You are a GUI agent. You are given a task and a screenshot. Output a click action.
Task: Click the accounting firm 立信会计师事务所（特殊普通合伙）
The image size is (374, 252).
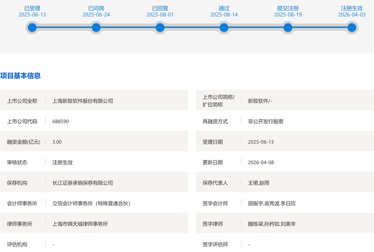91,204
